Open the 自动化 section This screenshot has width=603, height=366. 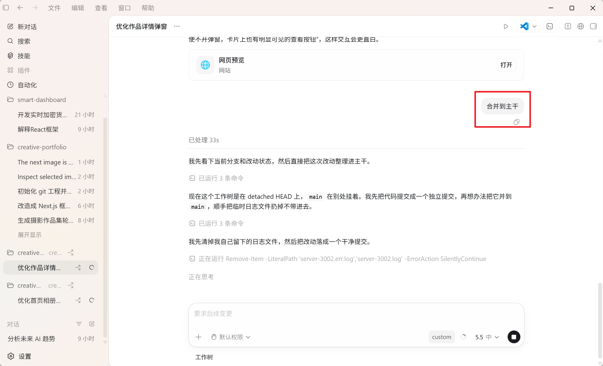click(x=51, y=85)
